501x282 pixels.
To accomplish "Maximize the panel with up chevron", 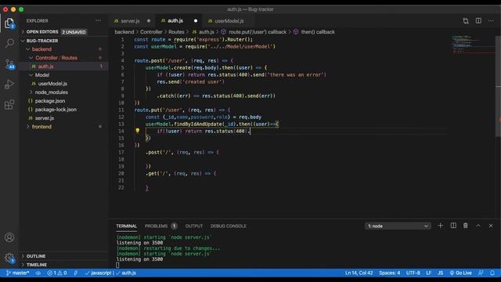I will (x=478, y=226).
